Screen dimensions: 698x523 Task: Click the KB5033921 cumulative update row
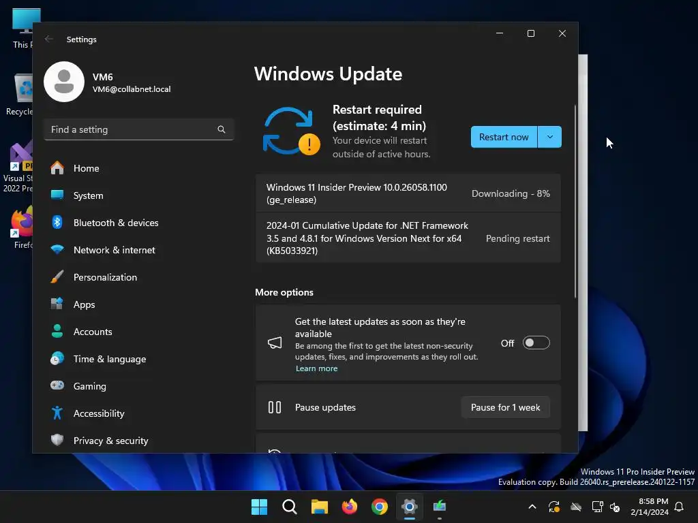pos(408,238)
